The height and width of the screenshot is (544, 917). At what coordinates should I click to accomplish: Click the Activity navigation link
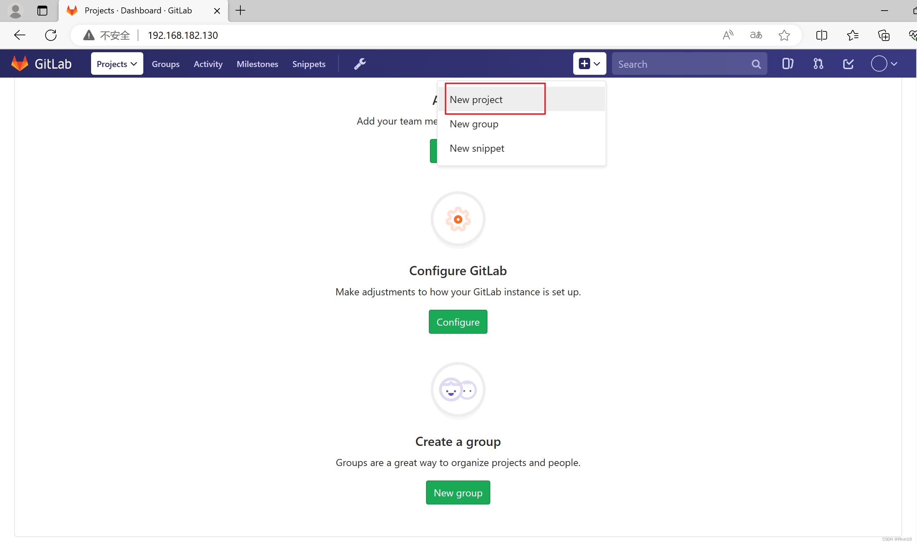pos(208,64)
